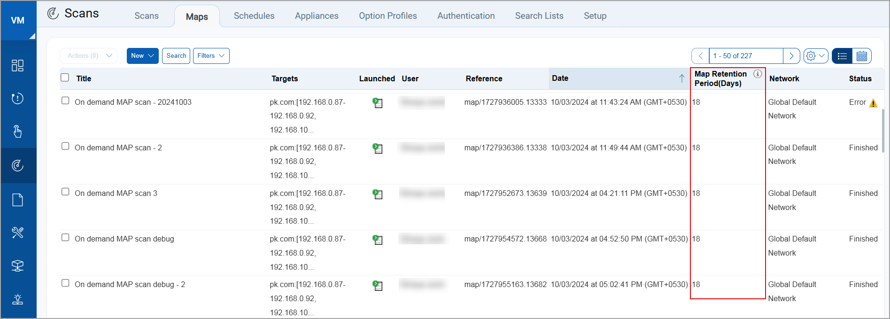
Task: Open the Remediation tools sidebar icon
Action: [18, 233]
